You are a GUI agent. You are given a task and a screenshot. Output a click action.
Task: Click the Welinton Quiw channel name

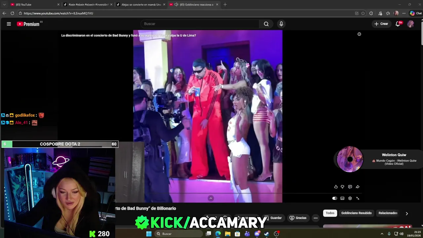click(x=394, y=155)
